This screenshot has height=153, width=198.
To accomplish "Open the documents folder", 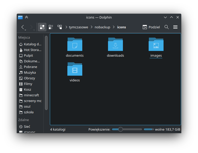I will 75,47.
